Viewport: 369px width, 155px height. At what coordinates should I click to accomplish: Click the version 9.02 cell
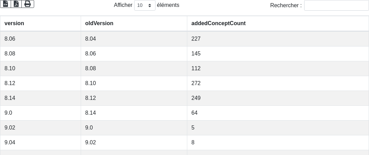10,128
